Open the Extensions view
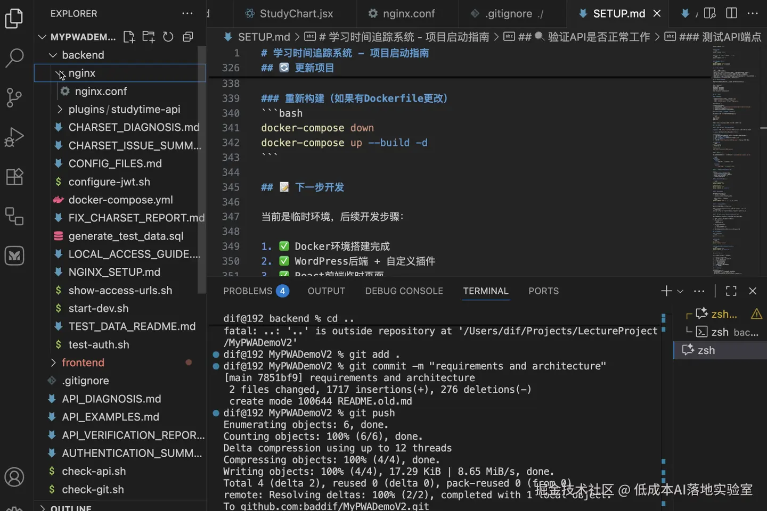The height and width of the screenshot is (511, 767). (x=14, y=177)
